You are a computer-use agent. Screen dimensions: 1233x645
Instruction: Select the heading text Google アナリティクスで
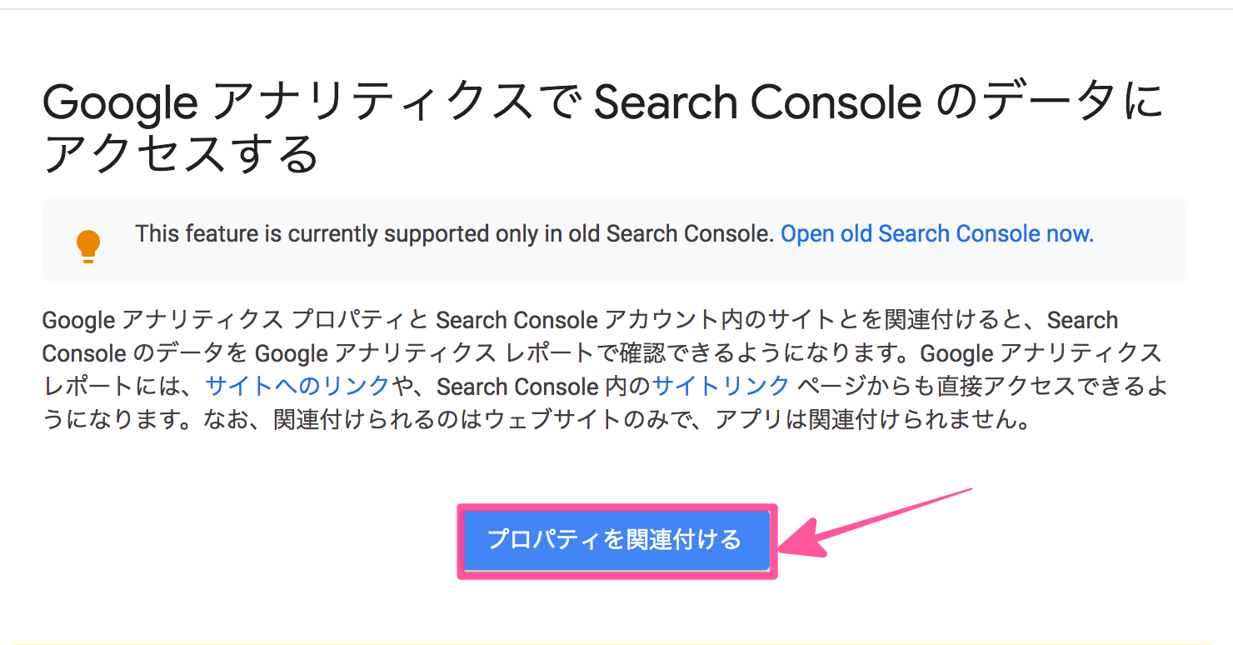coord(299,103)
